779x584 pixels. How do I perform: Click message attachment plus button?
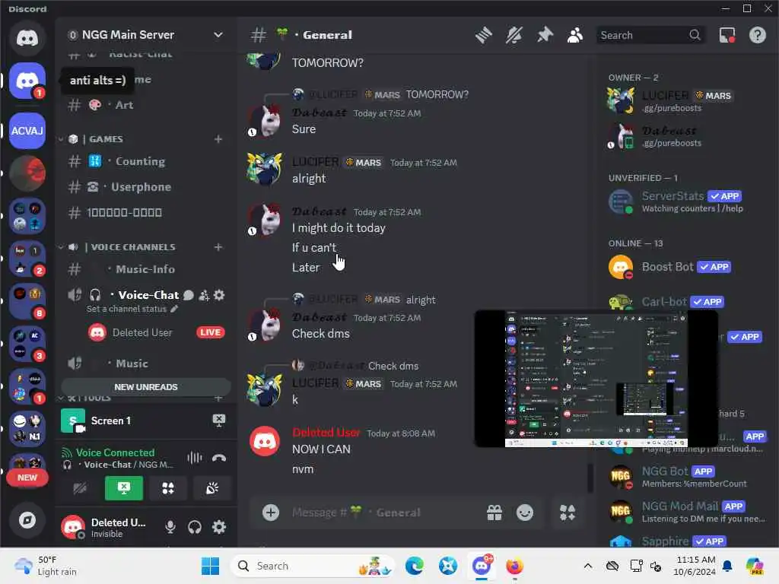[x=271, y=513]
